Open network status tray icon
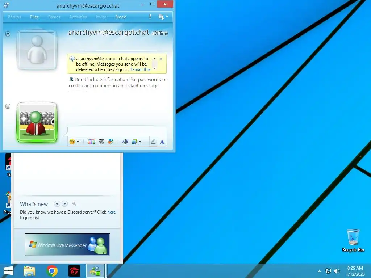 328,271
